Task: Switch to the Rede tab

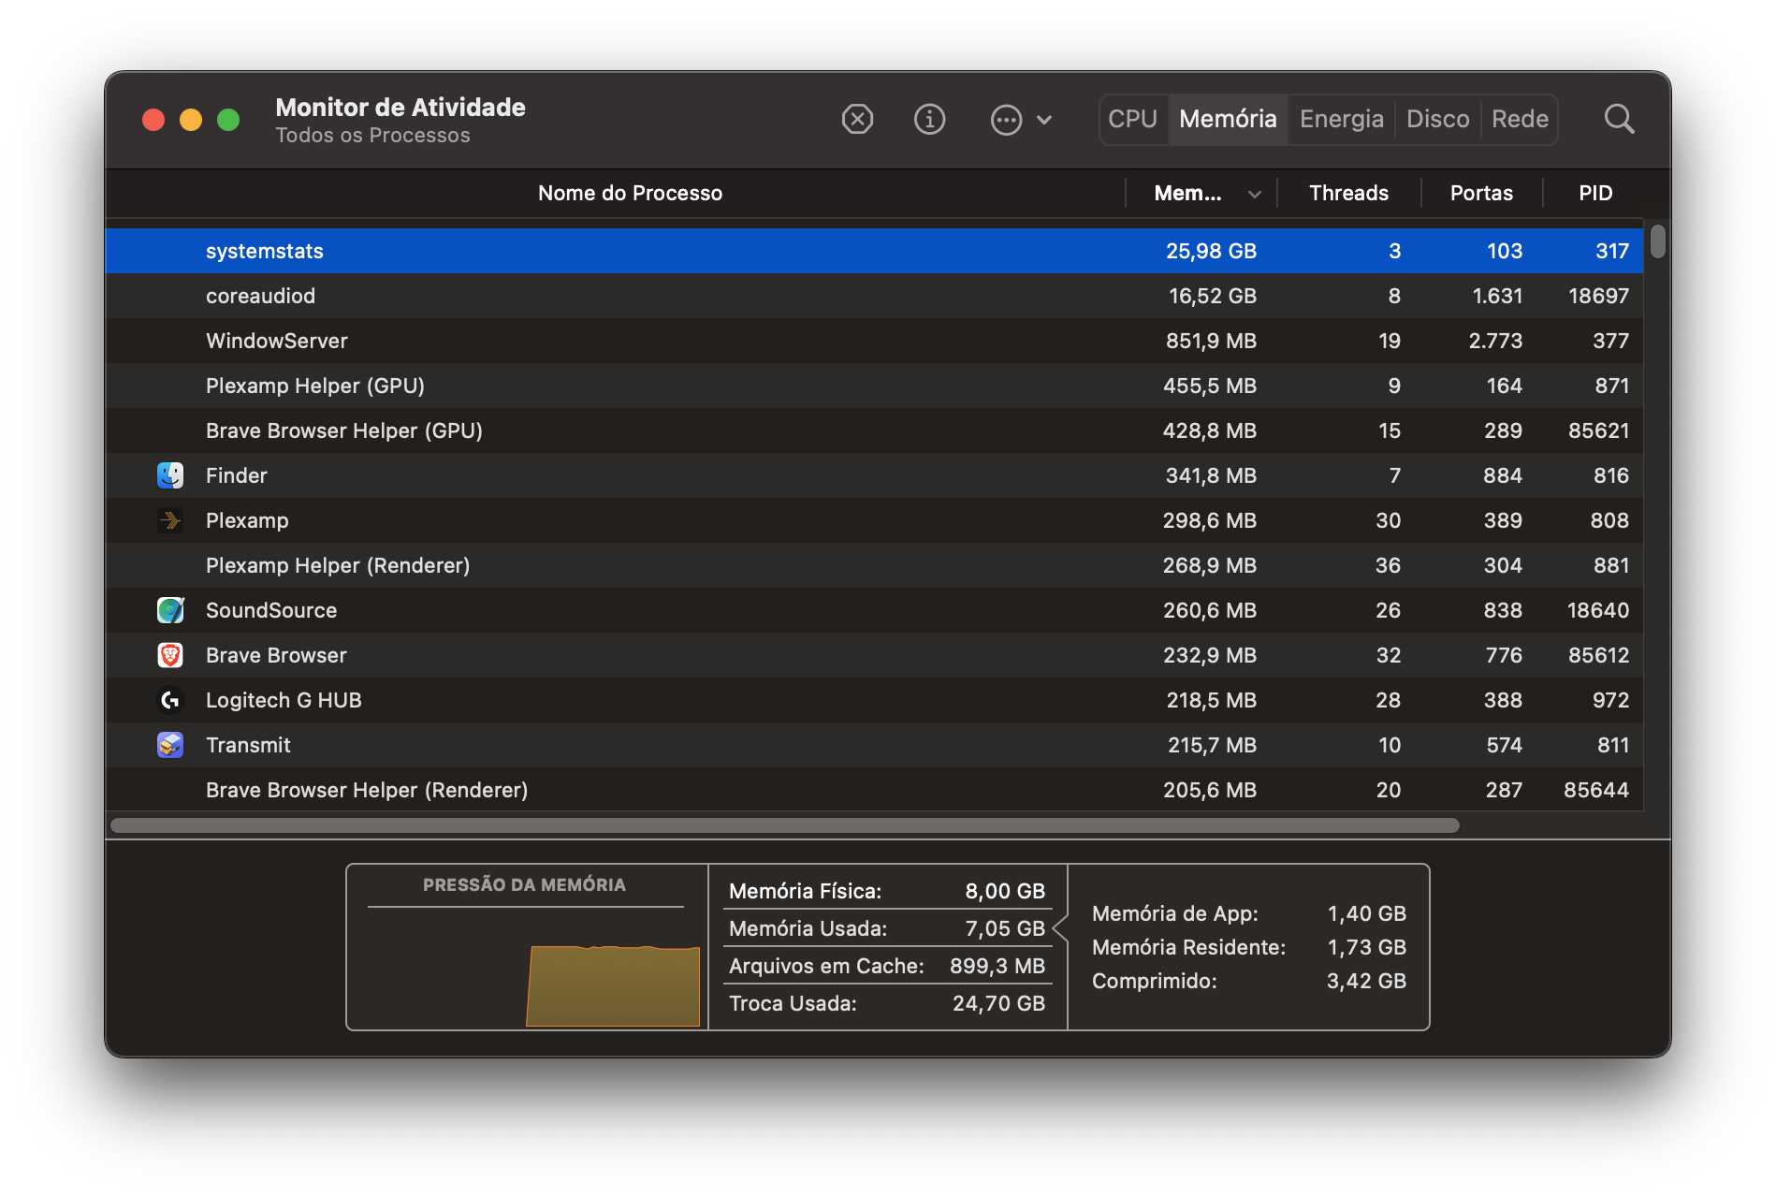Action: pos(1520,120)
